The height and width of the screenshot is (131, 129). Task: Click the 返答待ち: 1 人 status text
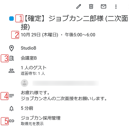pos(33,74)
